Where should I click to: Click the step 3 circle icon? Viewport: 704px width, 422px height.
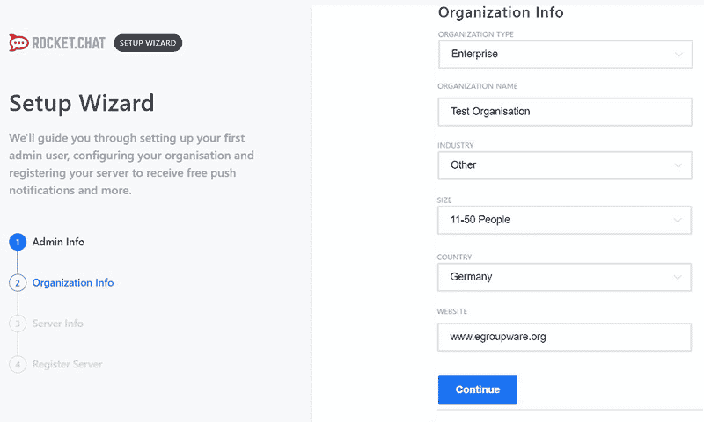pyautogui.click(x=18, y=324)
